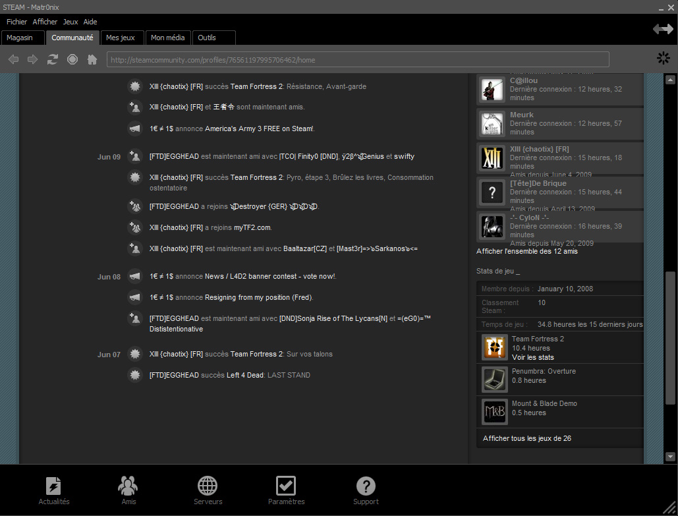Click the scrollbar up arrow
678x516 pixels.
pos(670,80)
